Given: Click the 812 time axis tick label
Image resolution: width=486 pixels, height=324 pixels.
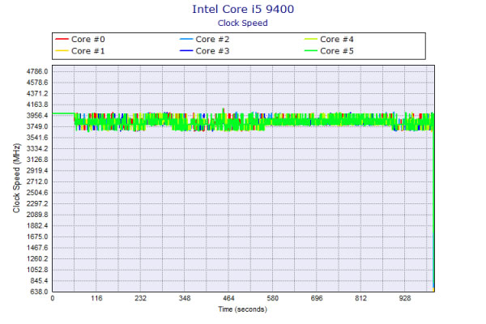Looking at the screenshot, I should [x=360, y=298].
